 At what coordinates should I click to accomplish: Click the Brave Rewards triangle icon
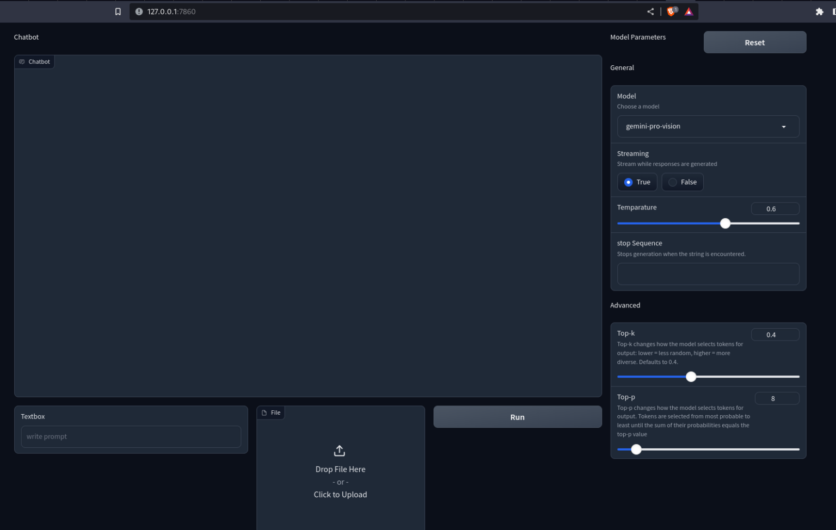click(688, 11)
